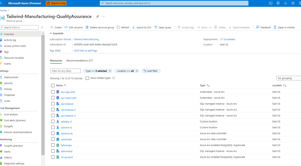Image resolution: width=301 pixels, height=166 pixels.
Task: Open Resource visualizer in the sidebar
Action: tap(14, 58)
